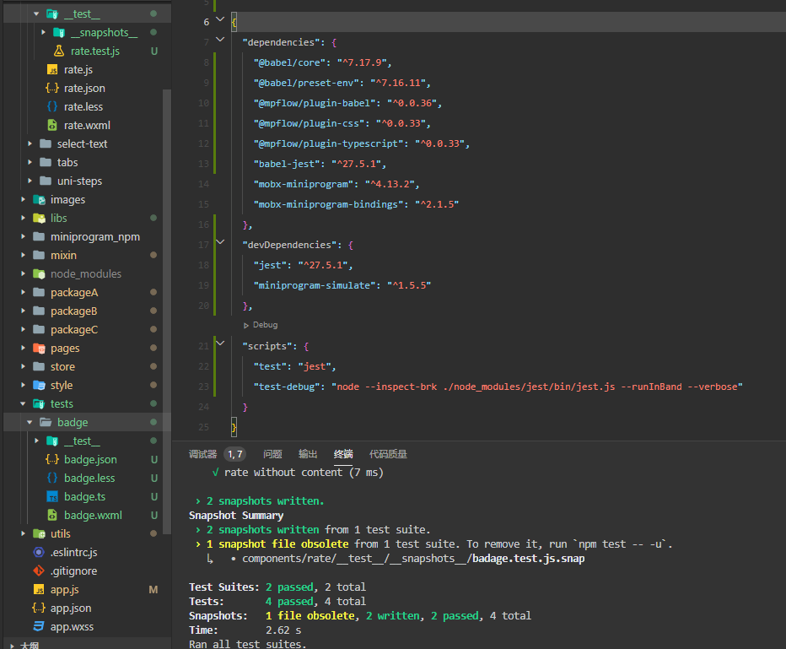Click the rate.wxml file icon
The width and height of the screenshot is (786, 649).
coord(52,126)
